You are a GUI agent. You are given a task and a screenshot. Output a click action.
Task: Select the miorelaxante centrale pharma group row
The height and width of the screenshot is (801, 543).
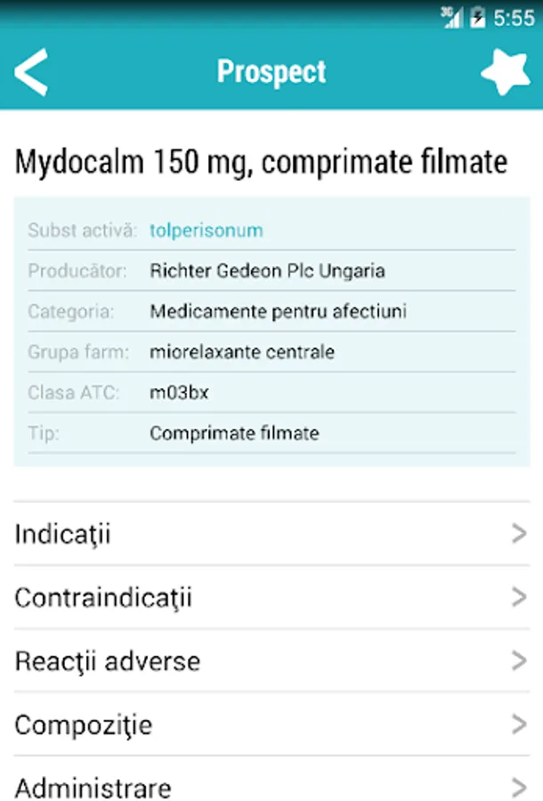click(271, 352)
